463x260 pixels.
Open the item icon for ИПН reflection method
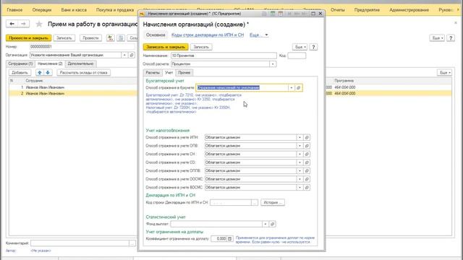[x=307, y=138]
